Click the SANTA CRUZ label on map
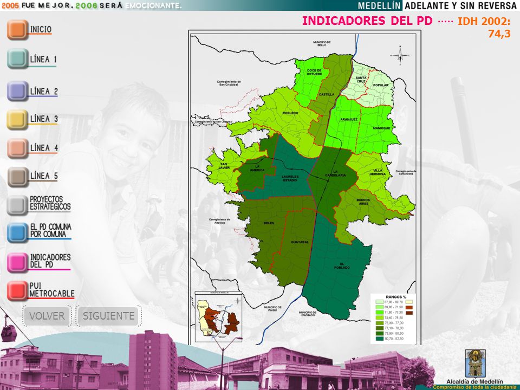Image resolution: width=520 pixels, height=390 pixels. point(361,80)
